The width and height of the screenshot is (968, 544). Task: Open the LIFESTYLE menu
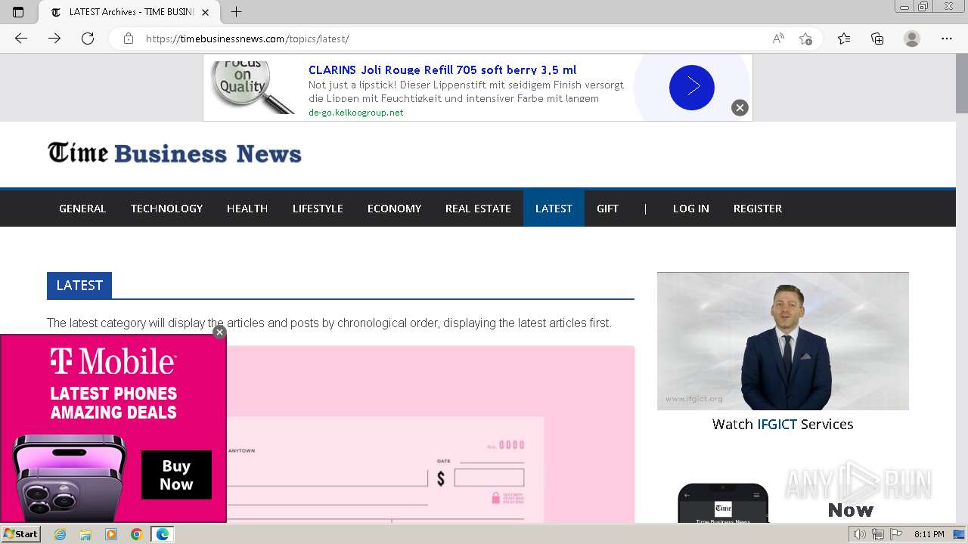click(x=318, y=209)
